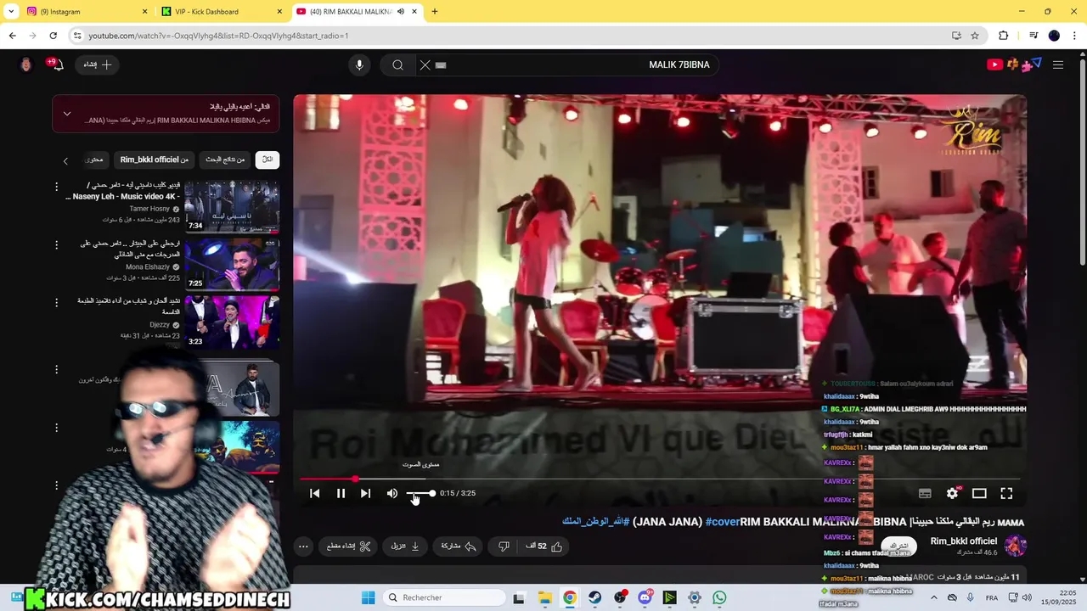The width and height of the screenshot is (1087, 611).
Task: Mute the tab via its audio icon
Action: point(401,11)
